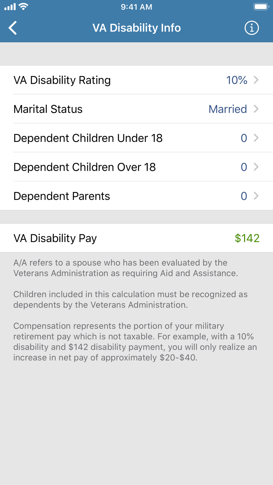Viewport: 273px width, 485px height.
Task: Tap the cellular signal bars icon
Action: pyautogui.click(x=10, y=7)
